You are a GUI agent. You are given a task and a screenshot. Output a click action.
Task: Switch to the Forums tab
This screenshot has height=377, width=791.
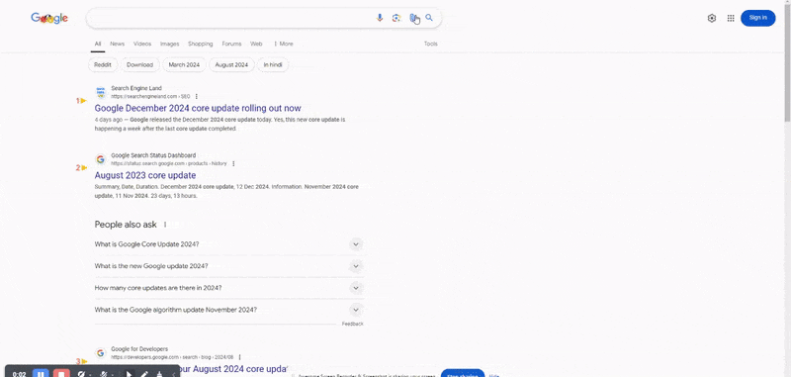click(x=231, y=44)
